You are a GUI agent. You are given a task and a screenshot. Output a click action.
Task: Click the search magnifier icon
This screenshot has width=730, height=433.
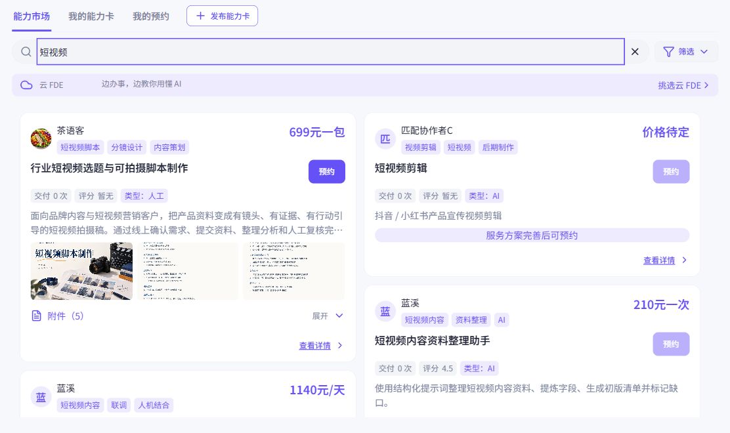click(26, 52)
